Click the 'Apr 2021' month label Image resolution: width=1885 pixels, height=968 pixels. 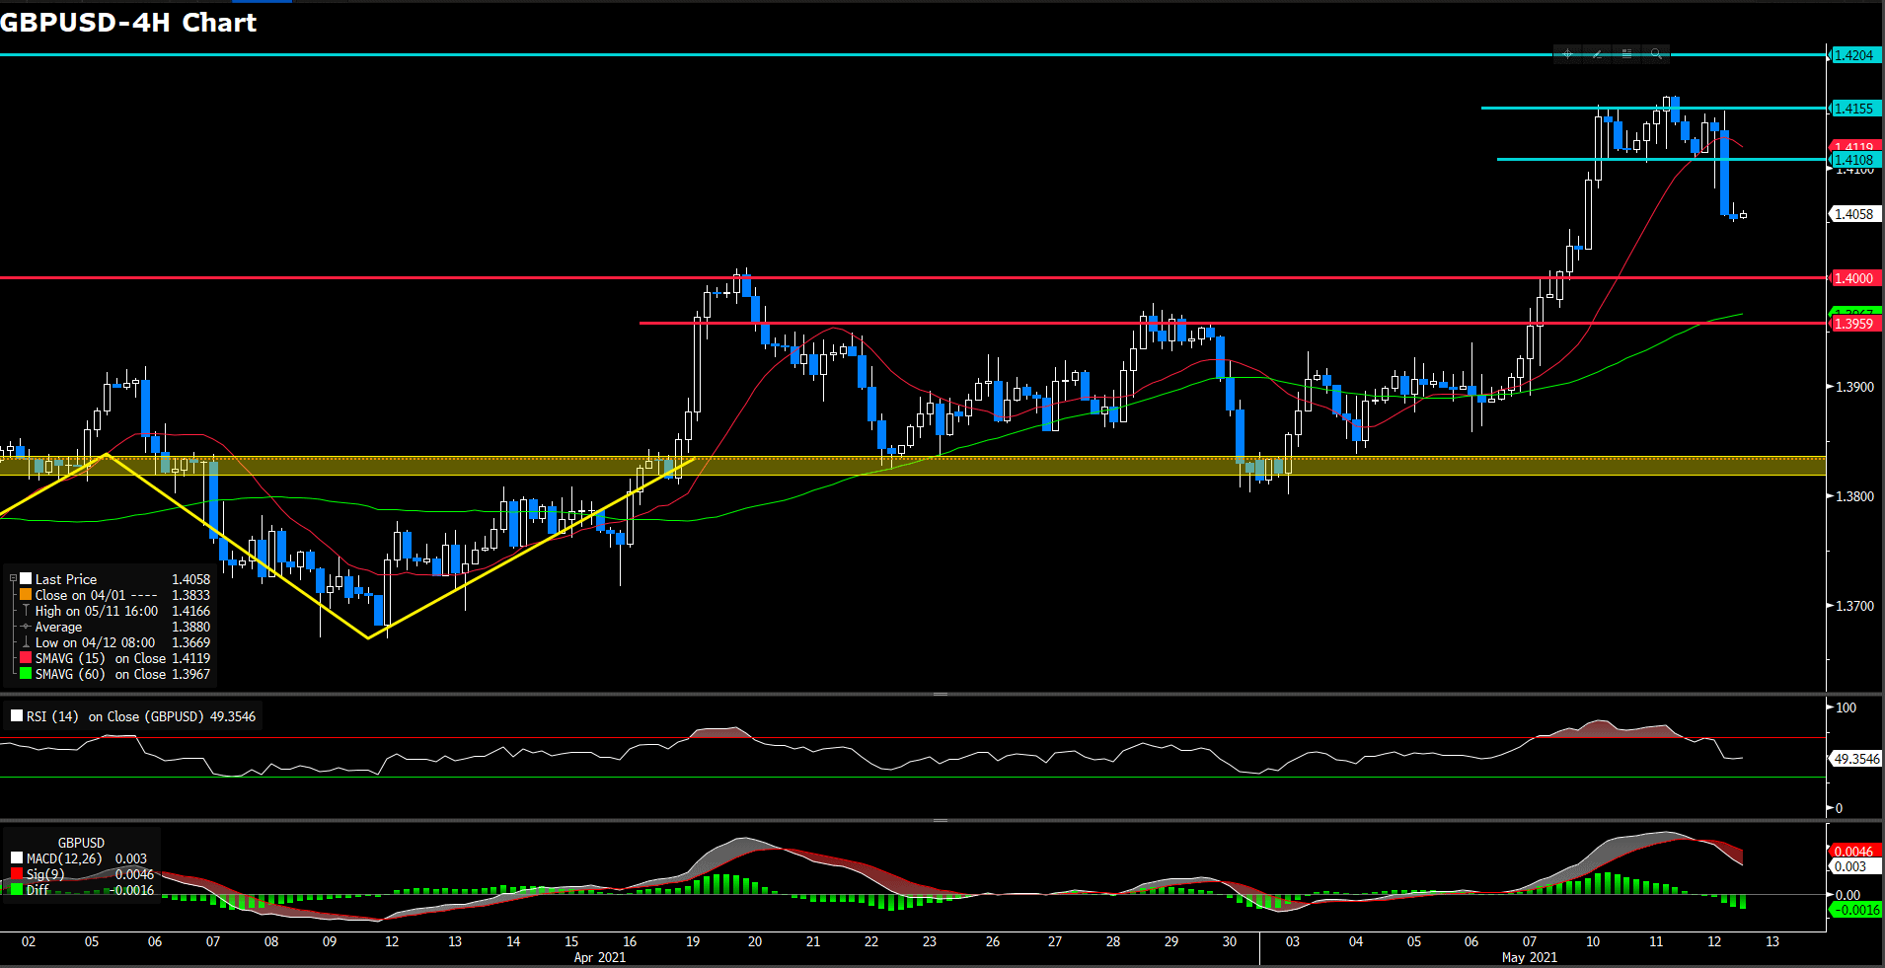tap(600, 957)
